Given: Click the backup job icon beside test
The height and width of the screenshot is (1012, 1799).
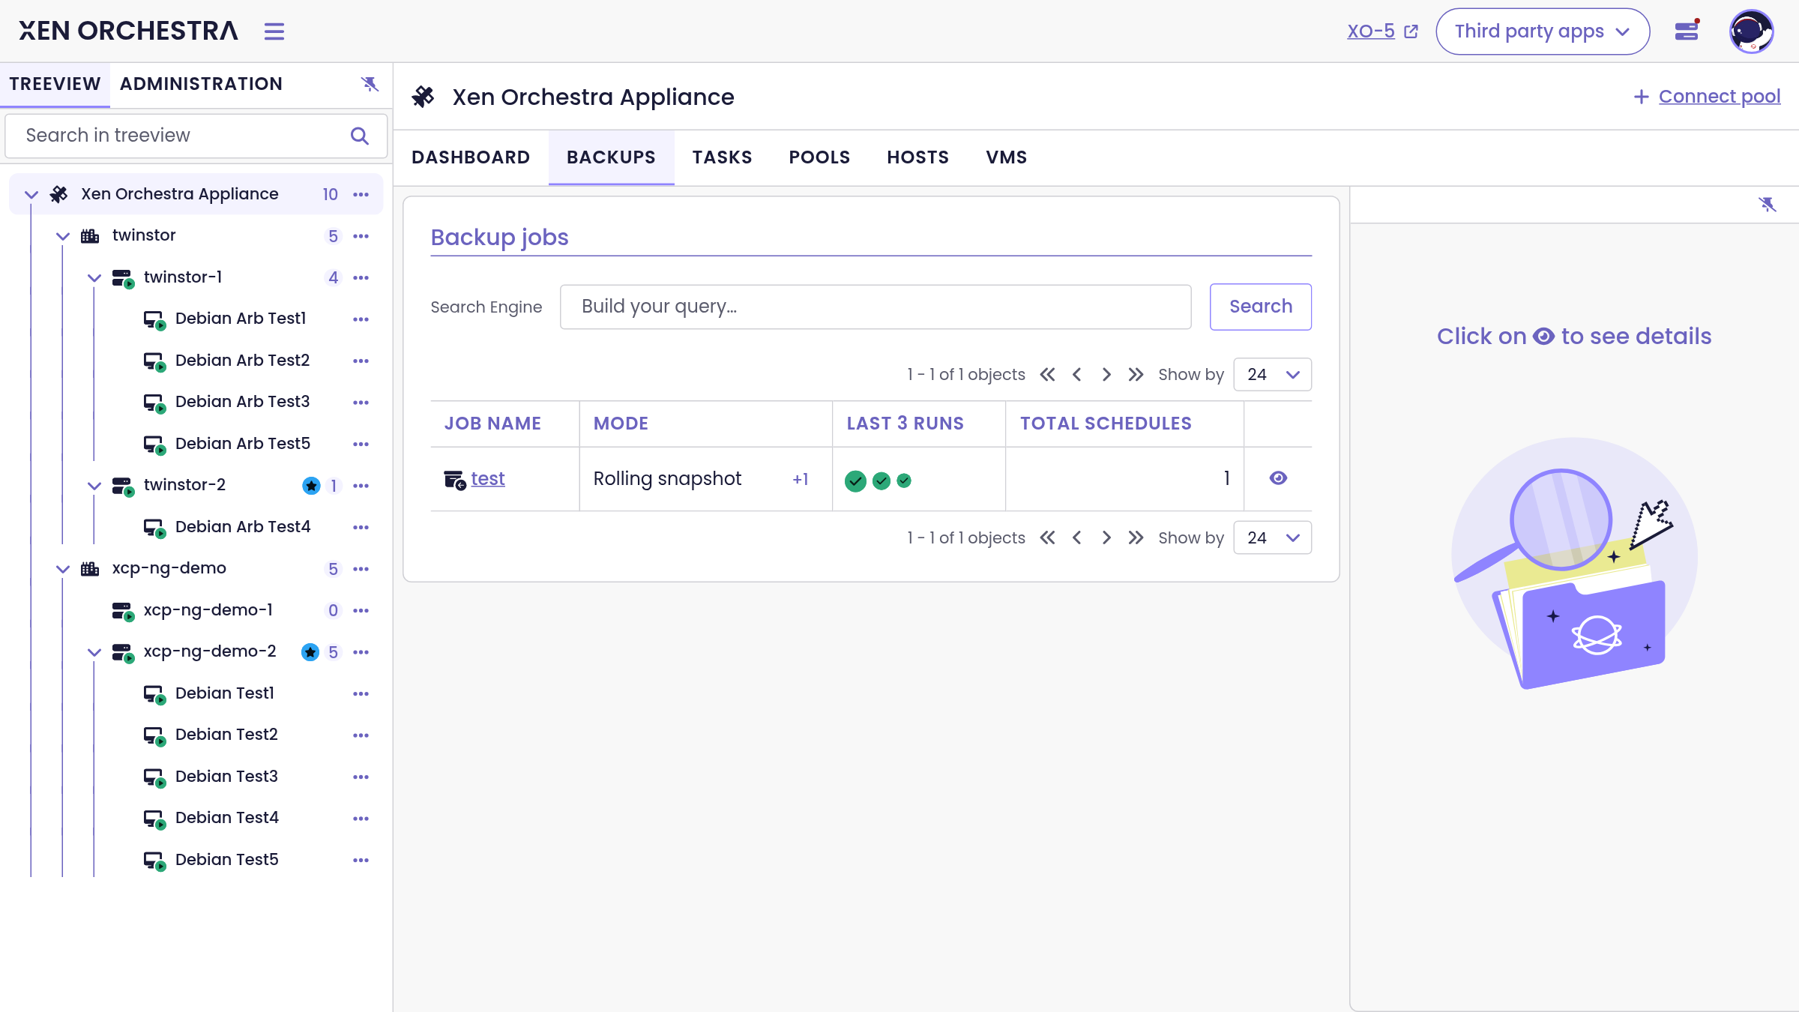Looking at the screenshot, I should 455,480.
